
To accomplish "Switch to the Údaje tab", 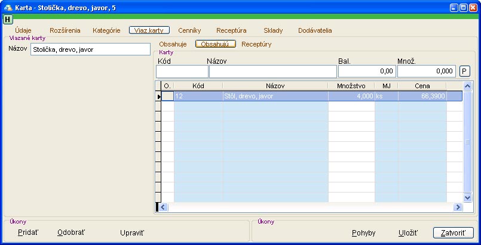I will click(23, 30).
